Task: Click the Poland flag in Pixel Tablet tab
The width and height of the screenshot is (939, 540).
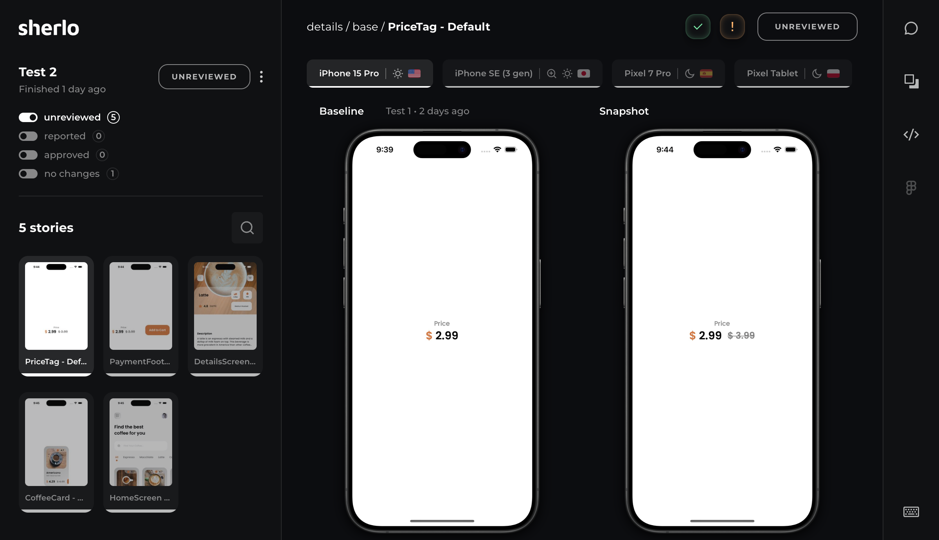Action: [x=833, y=74]
